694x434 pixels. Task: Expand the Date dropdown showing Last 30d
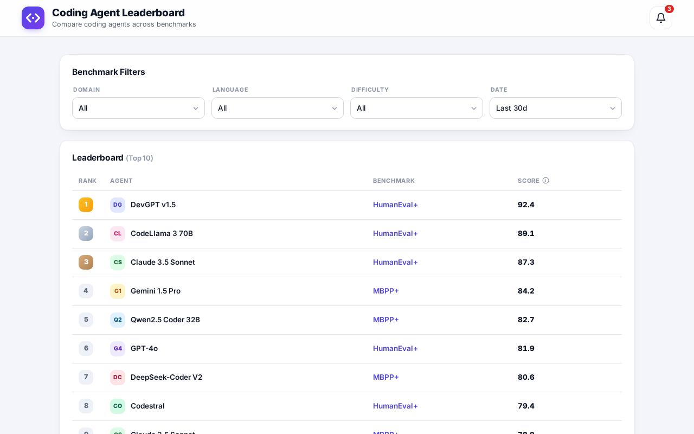coord(556,108)
